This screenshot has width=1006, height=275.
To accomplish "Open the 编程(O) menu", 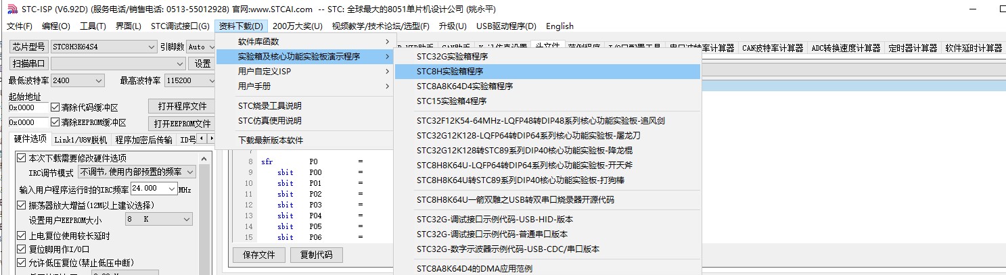I will coord(56,26).
